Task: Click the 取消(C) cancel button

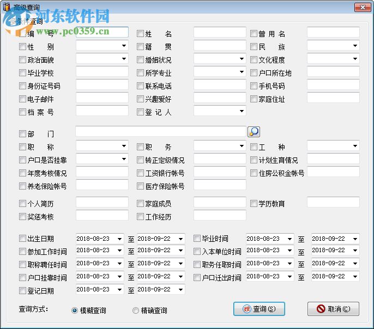Action: coord(333,309)
